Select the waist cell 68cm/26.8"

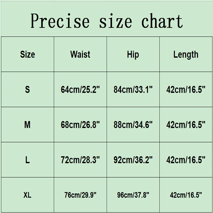80,125
